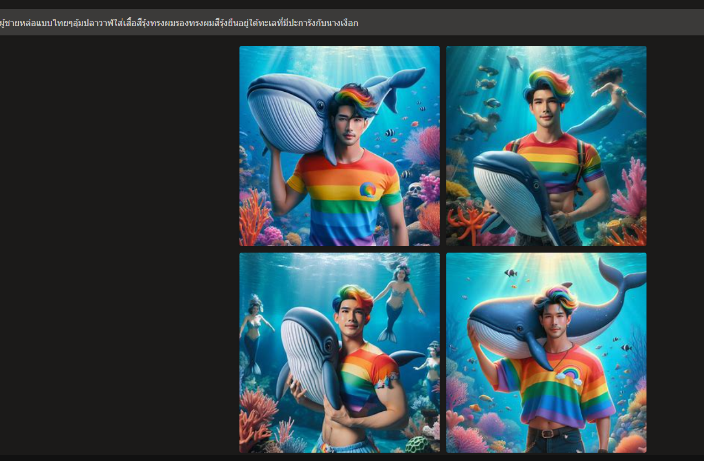The image size is (704, 461).
Task: Open the bottom-right generated image
Action: [546, 353]
